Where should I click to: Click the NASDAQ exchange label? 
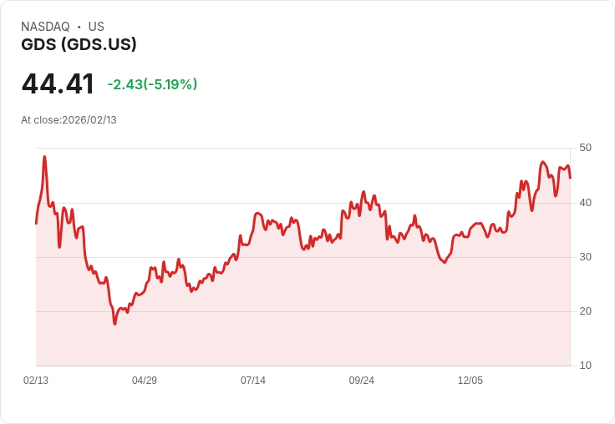point(45,27)
